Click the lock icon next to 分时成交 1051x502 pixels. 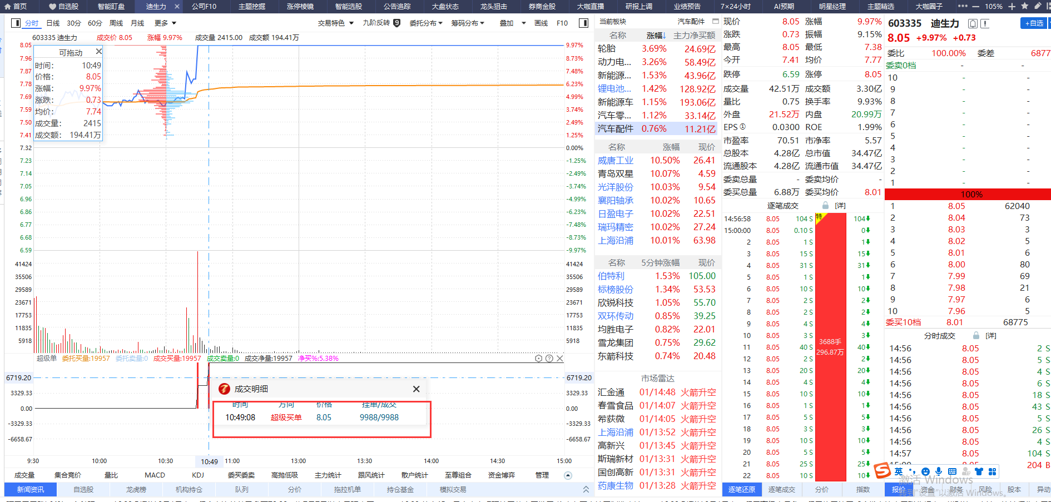[976, 336]
